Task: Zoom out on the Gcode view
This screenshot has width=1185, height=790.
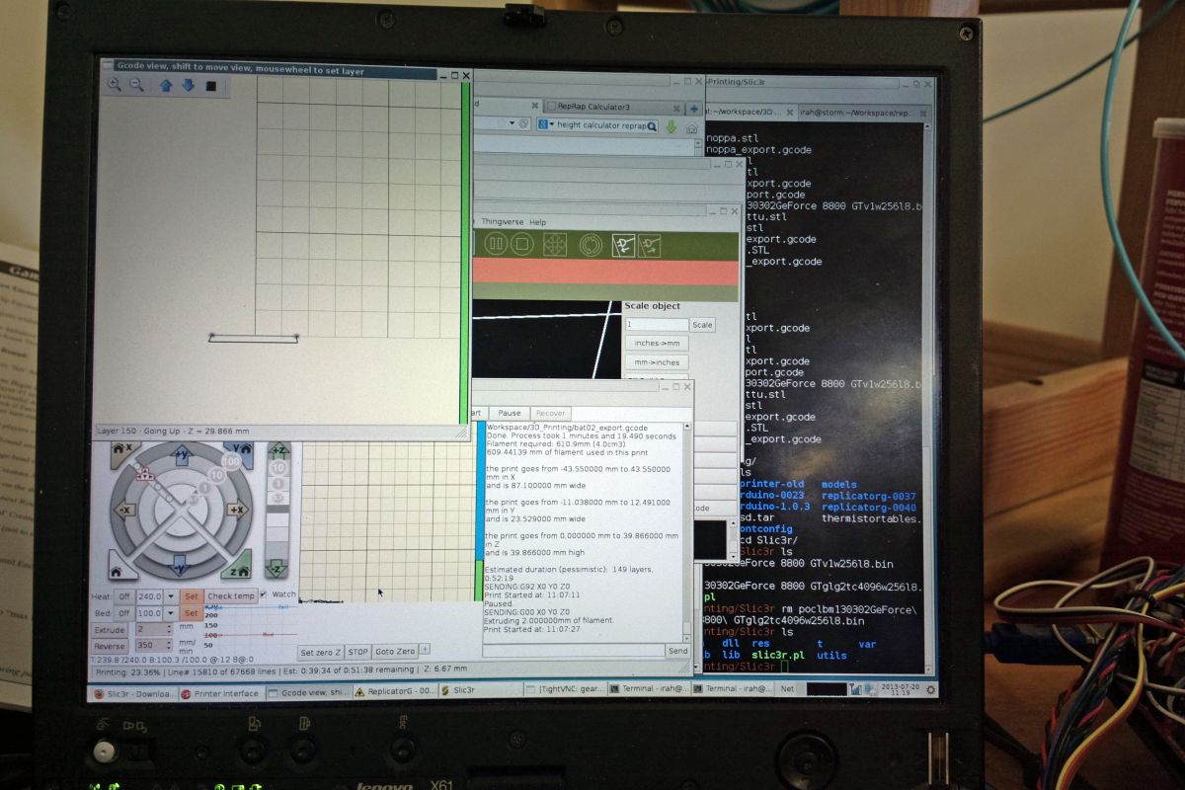Action: (x=136, y=86)
